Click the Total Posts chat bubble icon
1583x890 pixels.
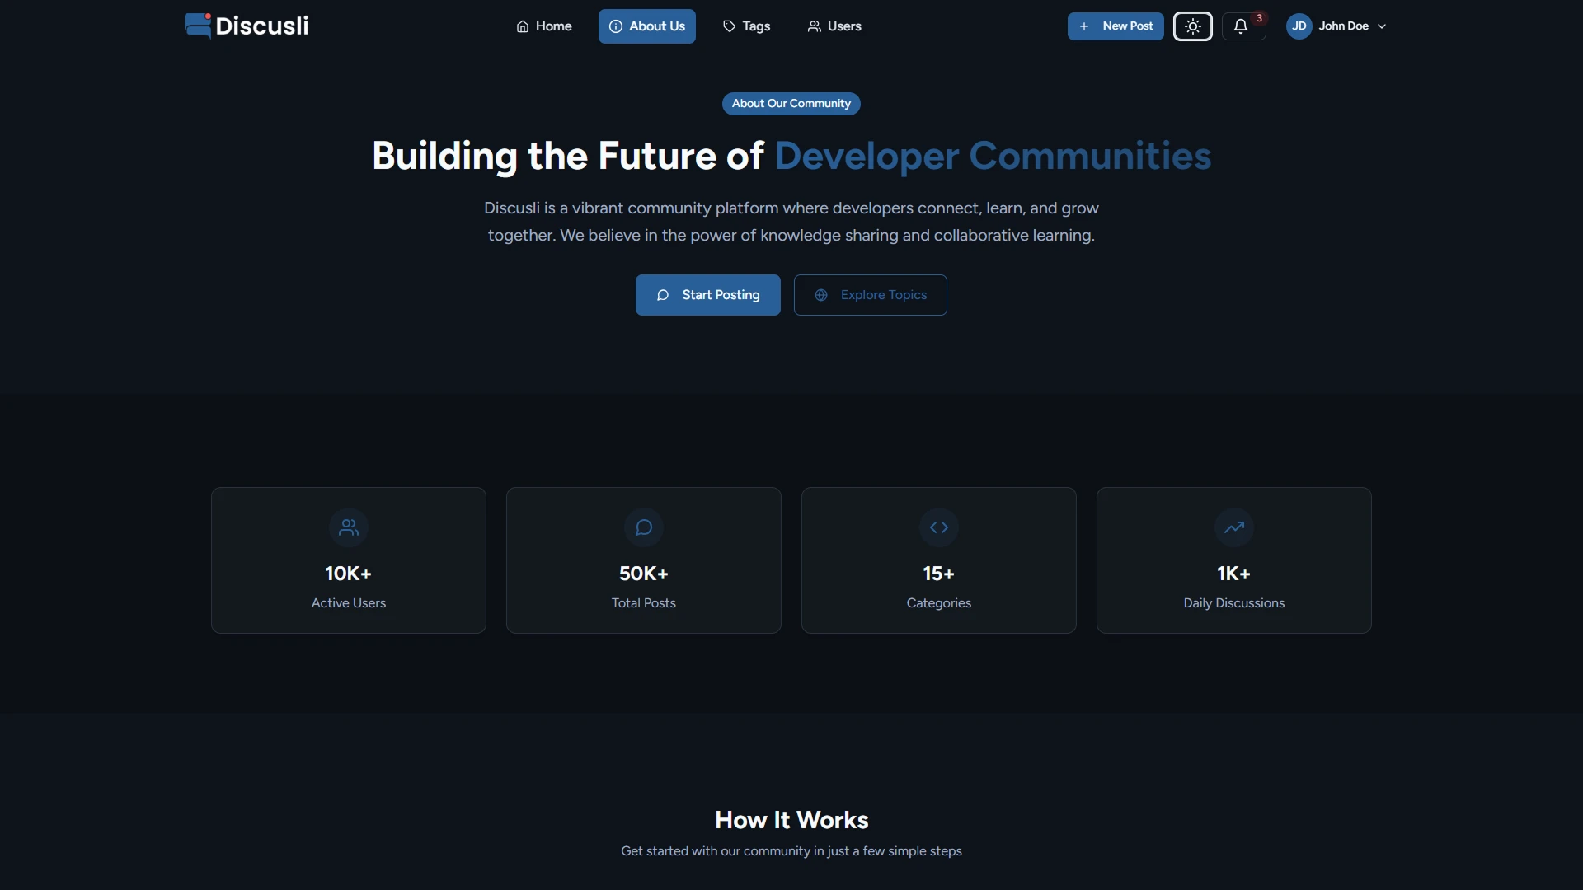644,527
